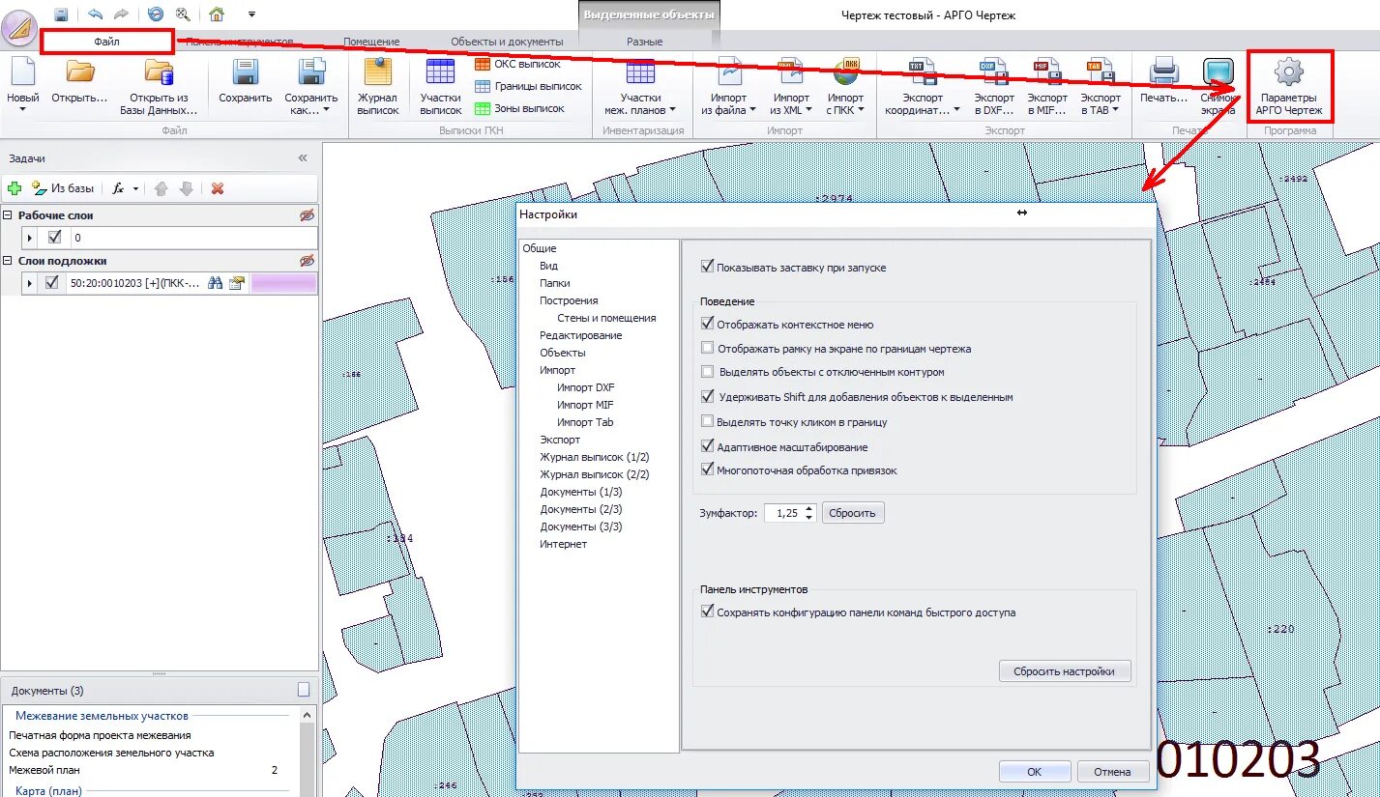Open Журнал выписок
This screenshot has height=797, width=1380.
point(377,86)
